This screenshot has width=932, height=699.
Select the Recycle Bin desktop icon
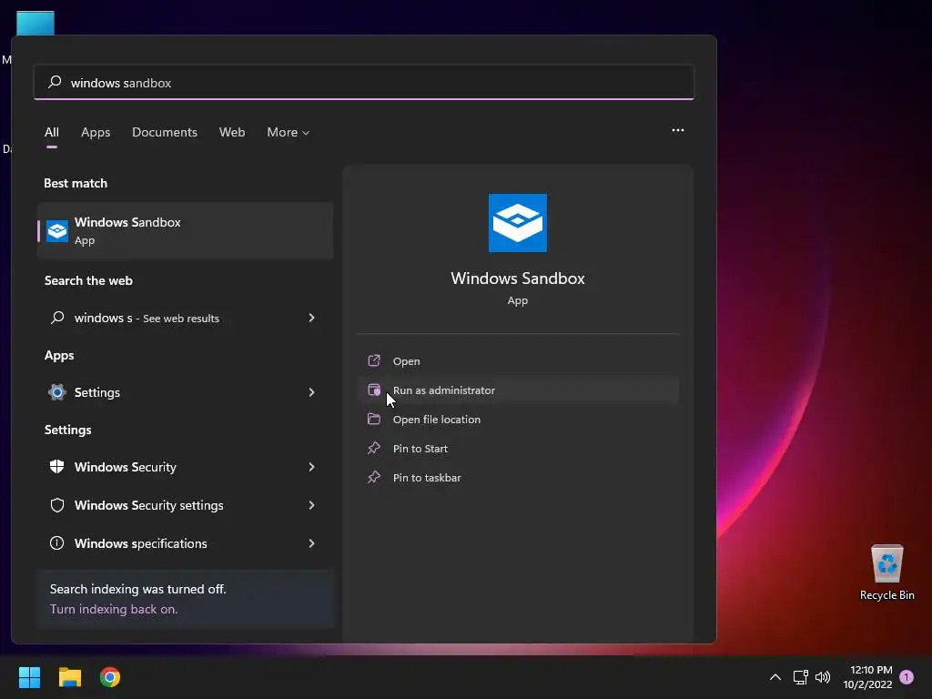(x=886, y=572)
